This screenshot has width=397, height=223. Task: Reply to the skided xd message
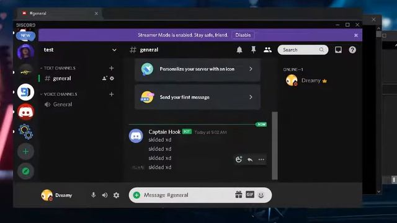click(250, 160)
